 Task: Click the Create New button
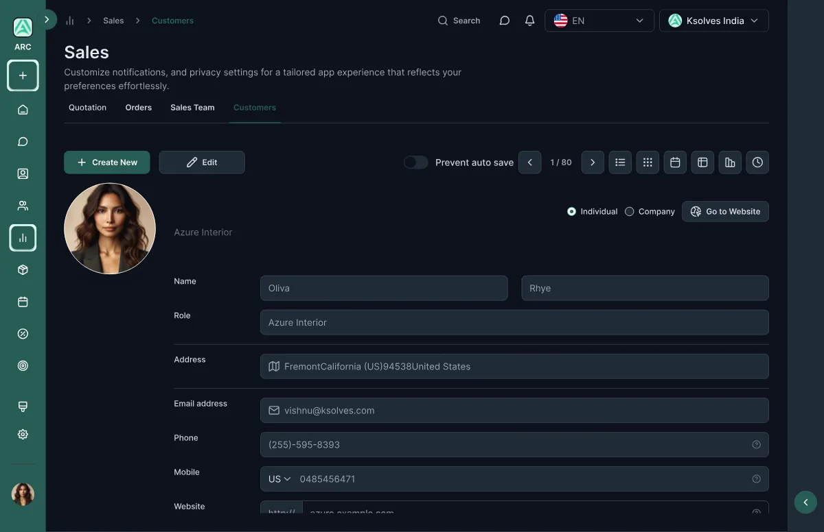click(x=107, y=162)
